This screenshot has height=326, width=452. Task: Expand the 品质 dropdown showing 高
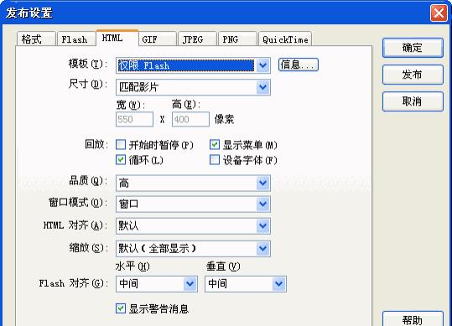click(193, 183)
